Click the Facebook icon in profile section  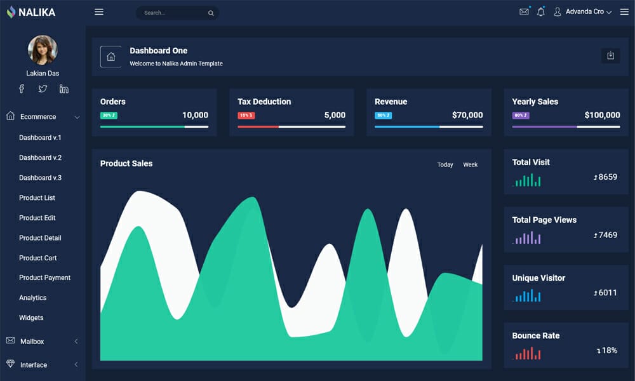pyautogui.click(x=21, y=89)
